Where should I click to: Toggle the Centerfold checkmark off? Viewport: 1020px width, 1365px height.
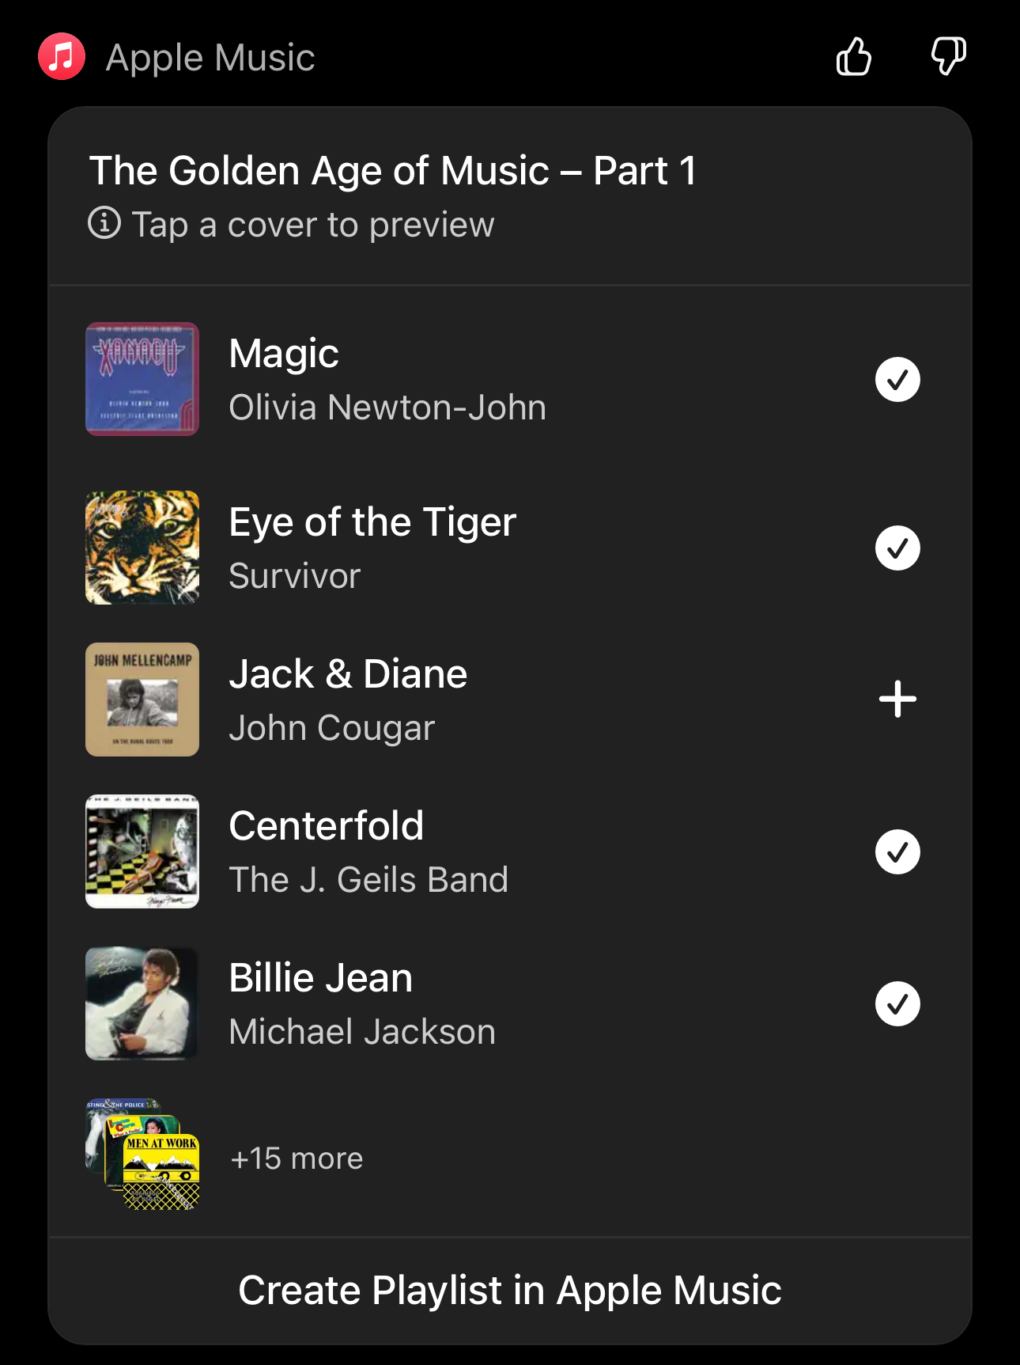(897, 851)
